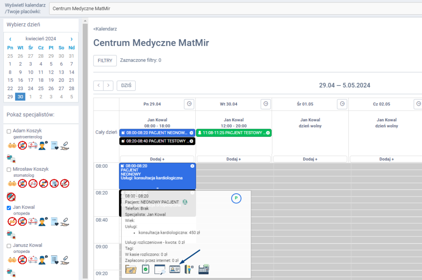Viewport: 422px width, 280px height.
Task: Go to next month in mini calendar
Action: click(71, 39)
